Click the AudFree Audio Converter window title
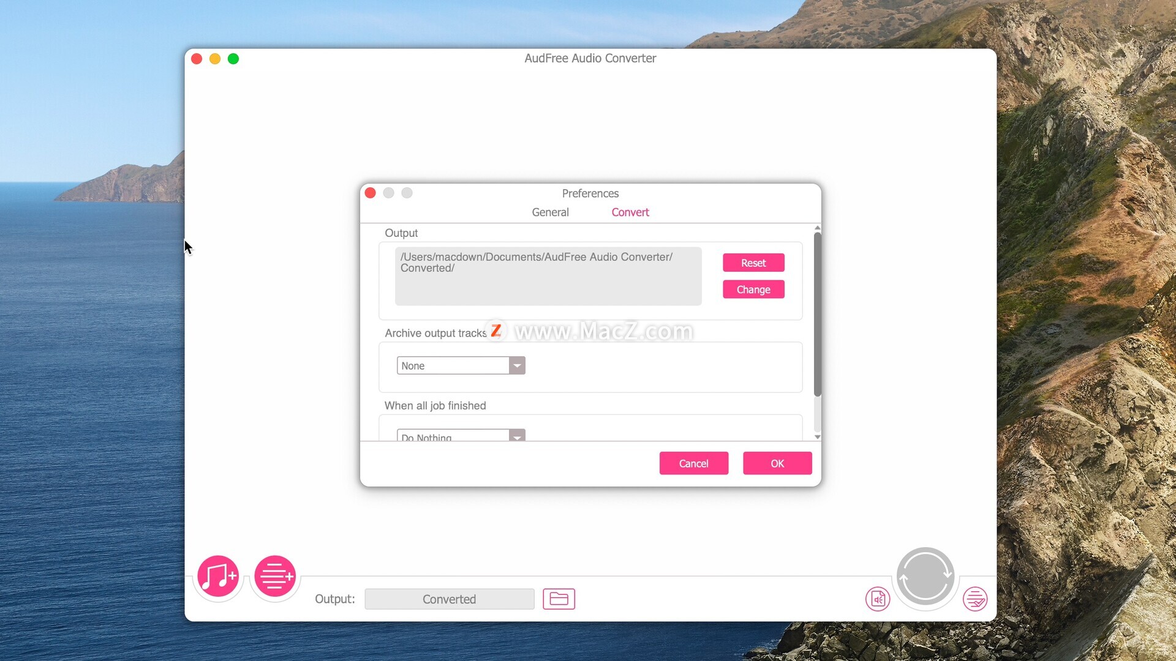Viewport: 1176px width, 661px height. [x=590, y=58]
